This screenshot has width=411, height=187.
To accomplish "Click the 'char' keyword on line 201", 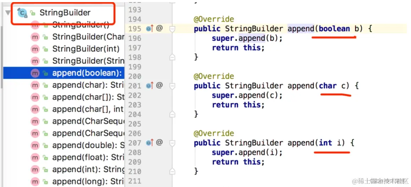I will 328,86.
